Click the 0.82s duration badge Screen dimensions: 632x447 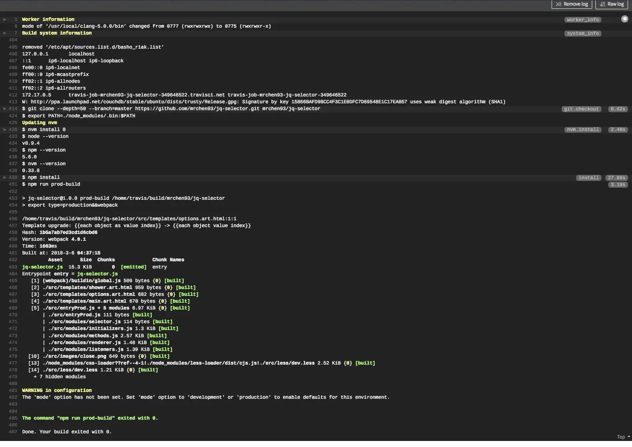coord(618,109)
